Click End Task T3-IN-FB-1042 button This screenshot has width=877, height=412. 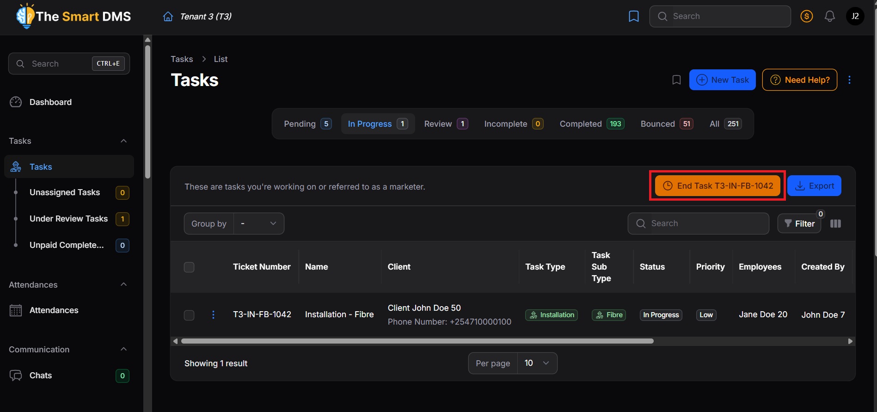[x=718, y=186]
